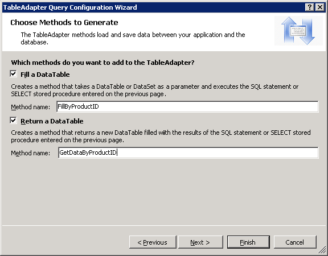Image resolution: width=328 pixels, height=256 pixels.
Task: Click Finish to complete the wizard
Action: point(248,242)
